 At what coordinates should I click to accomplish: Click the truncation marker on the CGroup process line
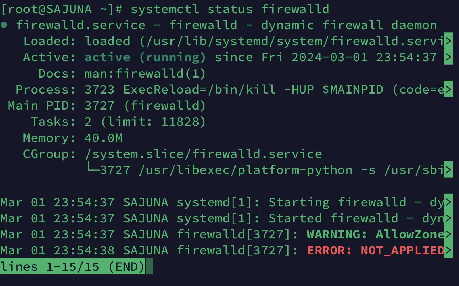click(448, 170)
